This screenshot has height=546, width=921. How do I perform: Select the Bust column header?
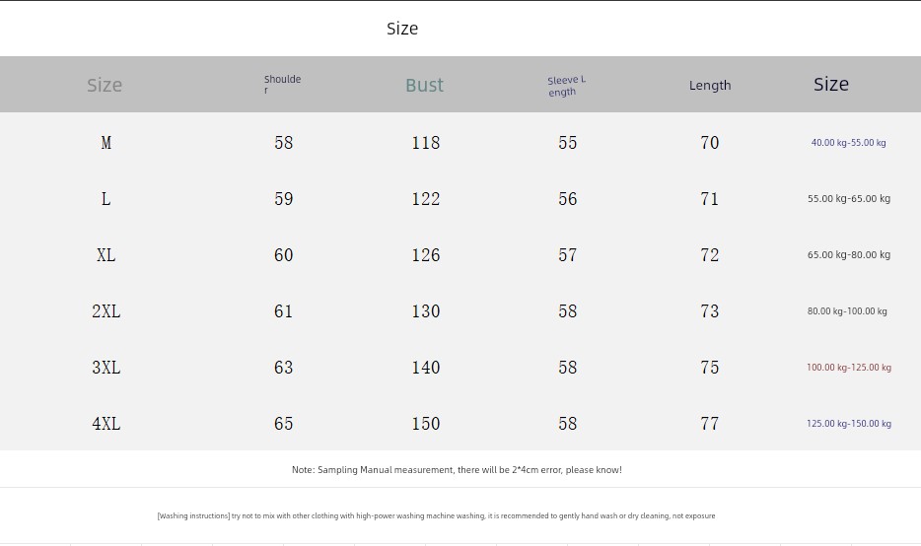pyautogui.click(x=424, y=85)
